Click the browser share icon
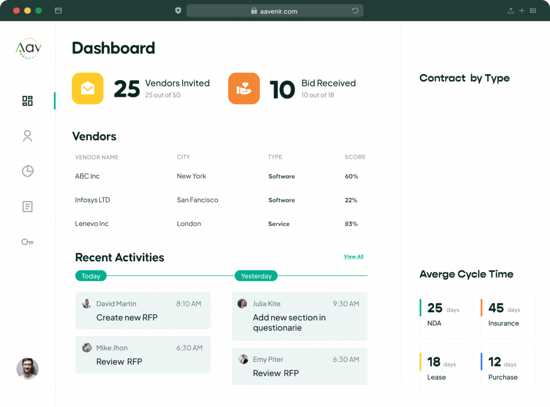The width and height of the screenshot is (550, 407). pyautogui.click(x=511, y=11)
